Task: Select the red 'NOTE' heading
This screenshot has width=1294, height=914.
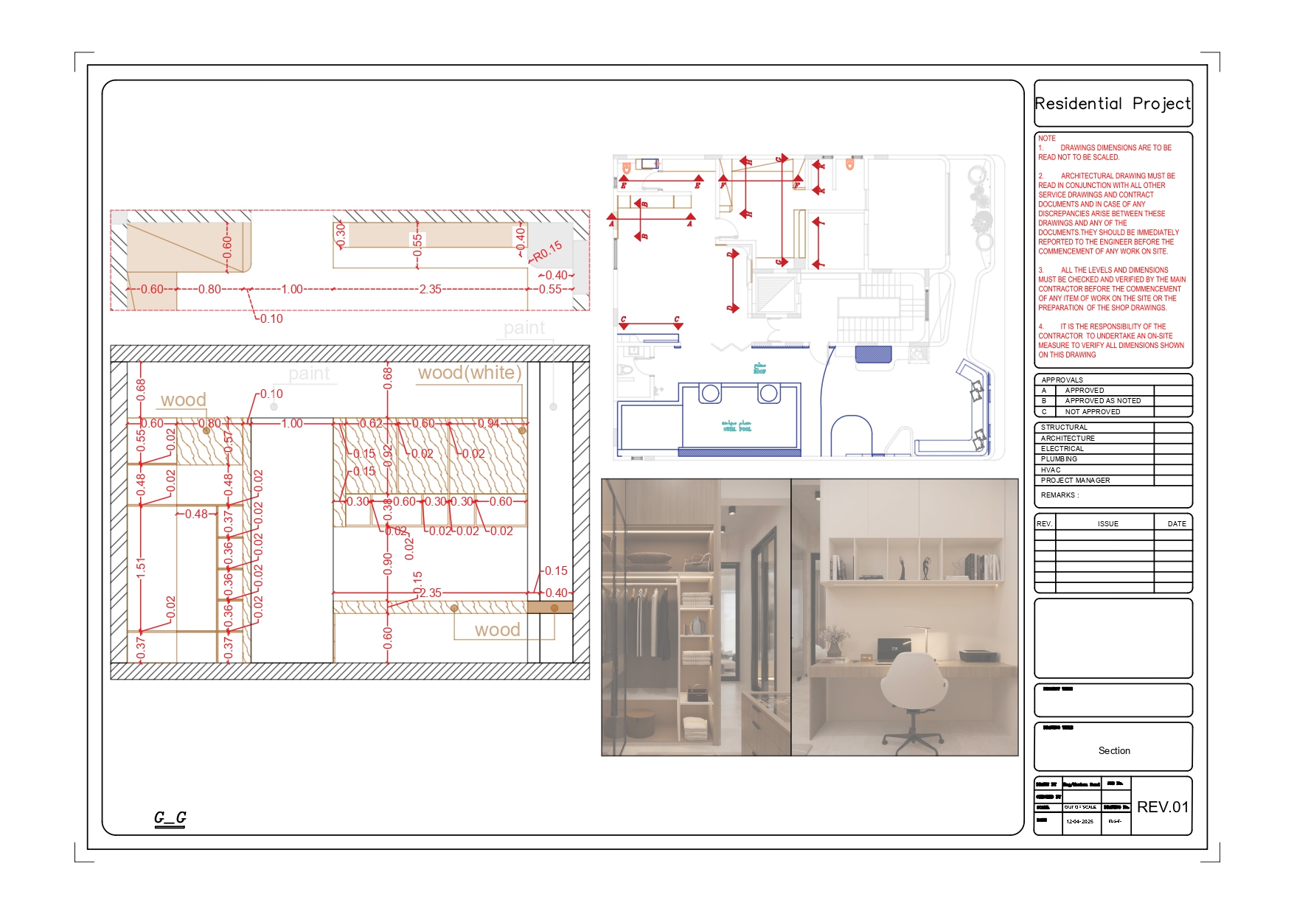Action: pyautogui.click(x=1047, y=139)
